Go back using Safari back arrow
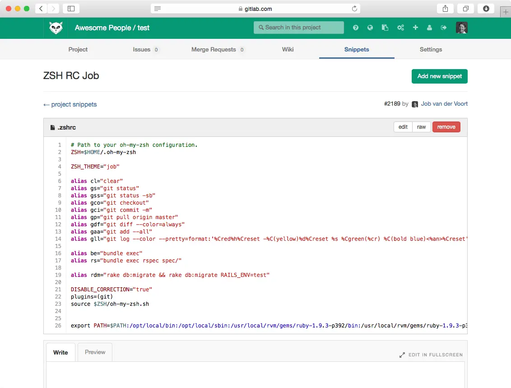 pyautogui.click(x=41, y=9)
